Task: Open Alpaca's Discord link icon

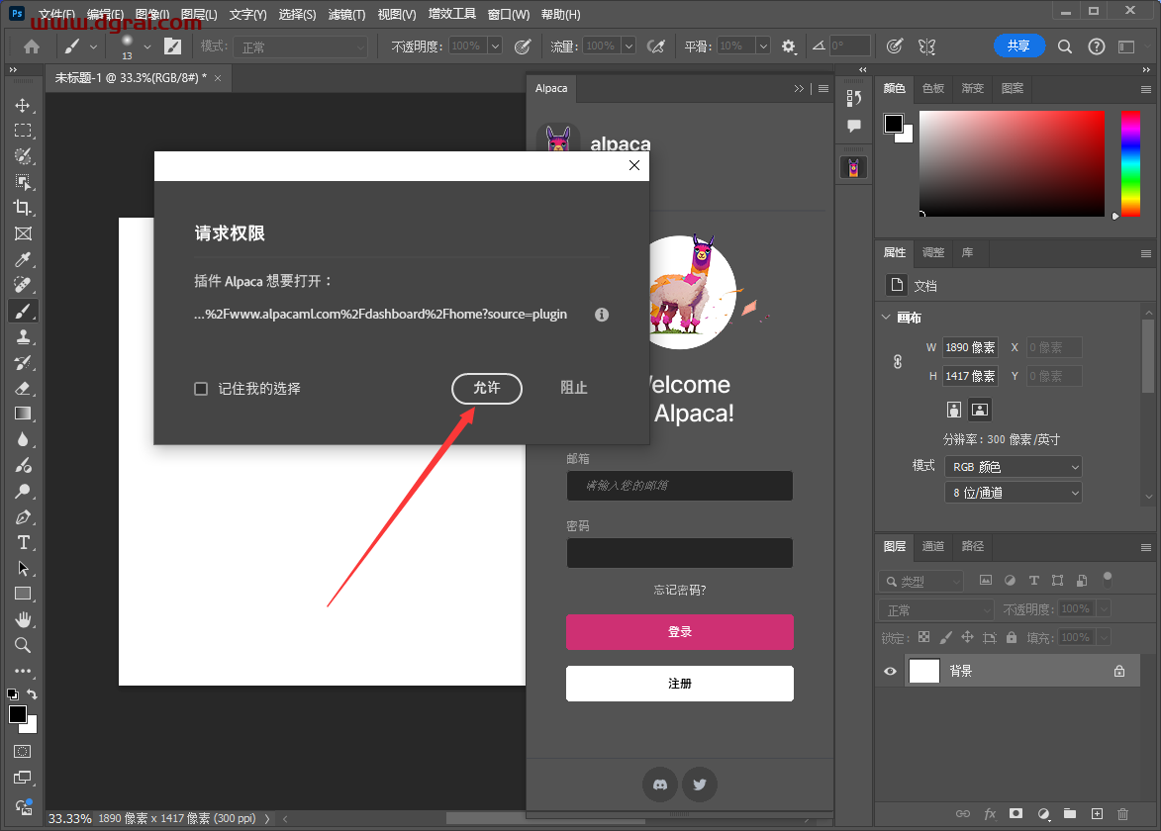Action: (x=660, y=785)
